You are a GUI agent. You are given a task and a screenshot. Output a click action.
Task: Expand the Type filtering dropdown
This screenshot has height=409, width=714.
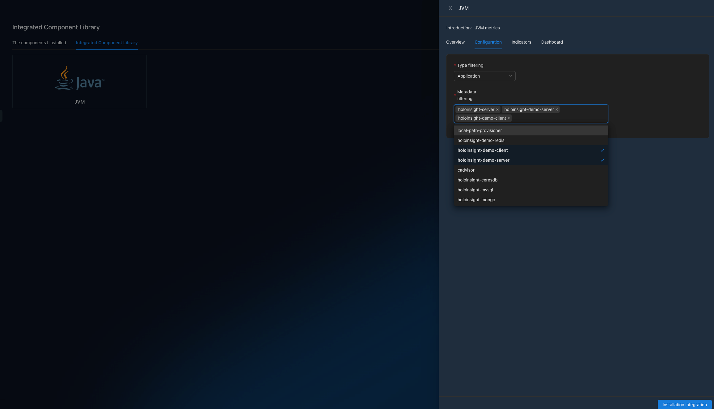pyautogui.click(x=484, y=76)
